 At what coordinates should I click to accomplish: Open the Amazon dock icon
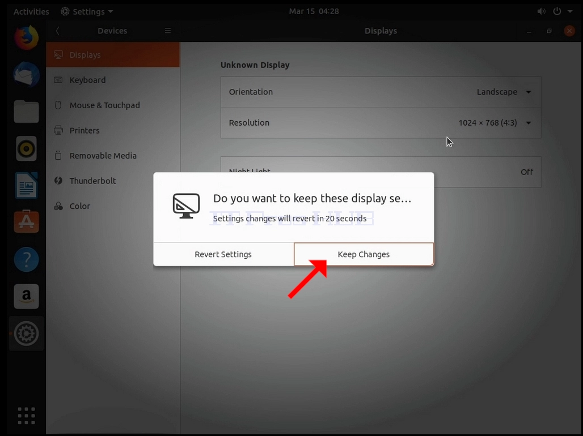tap(26, 296)
